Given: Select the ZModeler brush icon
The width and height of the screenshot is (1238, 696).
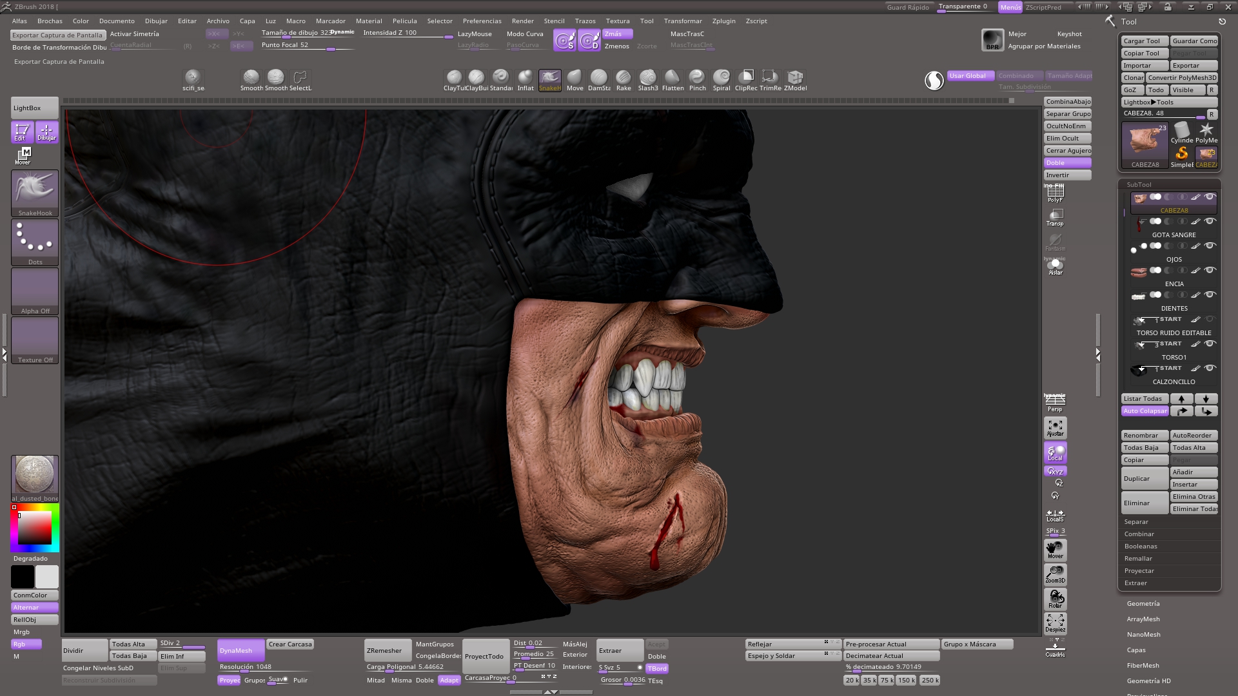Looking at the screenshot, I should [x=795, y=80].
